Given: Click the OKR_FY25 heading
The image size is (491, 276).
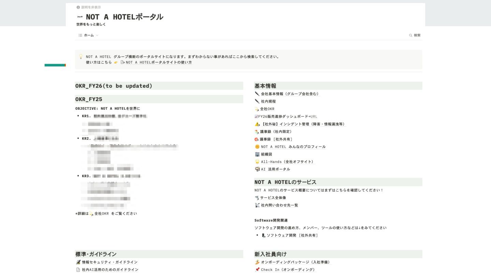Looking at the screenshot, I should (x=89, y=99).
